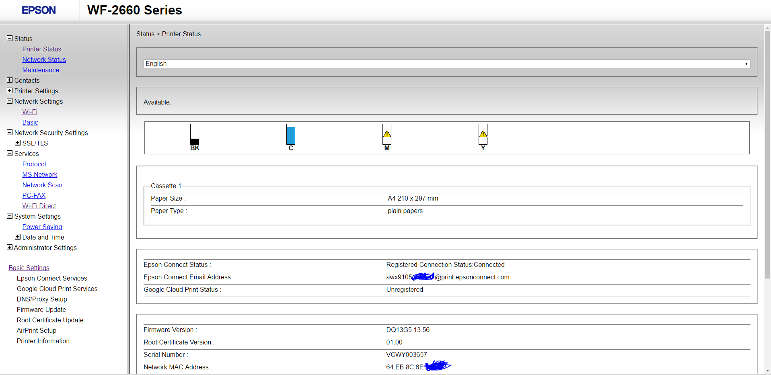Select Firmware Update entry
The image size is (771, 375).
pos(41,309)
